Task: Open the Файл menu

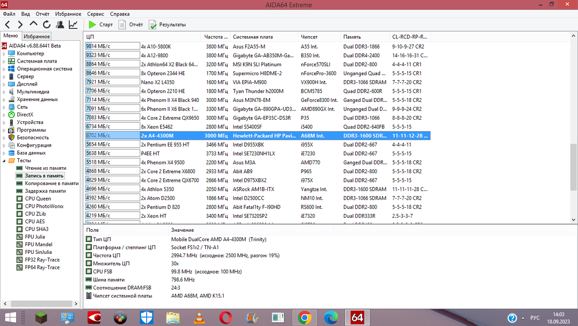Action: click(9, 14)
